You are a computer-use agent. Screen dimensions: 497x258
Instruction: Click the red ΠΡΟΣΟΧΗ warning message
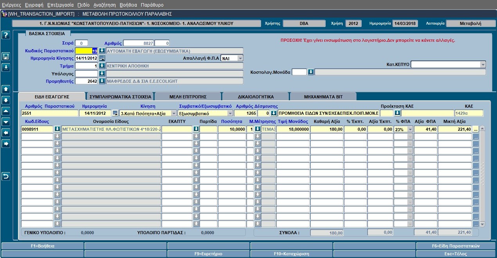point(368,40)
